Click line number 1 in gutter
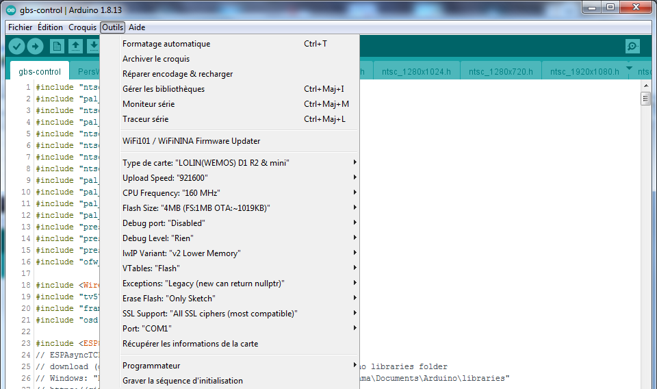 pyautogui.click(x=28, y=87)
